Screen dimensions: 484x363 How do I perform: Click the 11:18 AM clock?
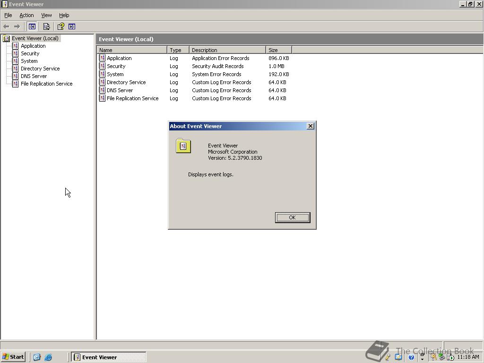click(468, 357)
